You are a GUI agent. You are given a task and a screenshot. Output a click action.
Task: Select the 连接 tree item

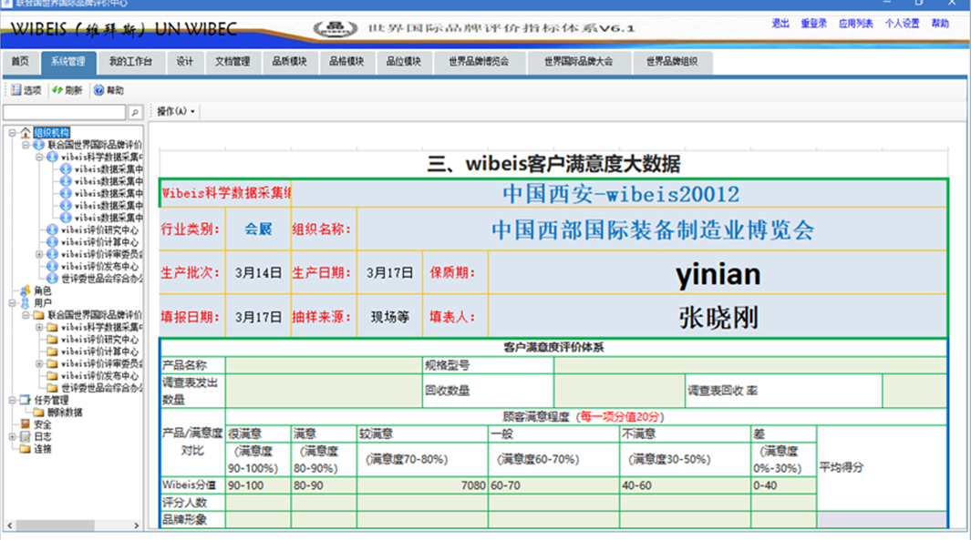[x=43, y=449]
